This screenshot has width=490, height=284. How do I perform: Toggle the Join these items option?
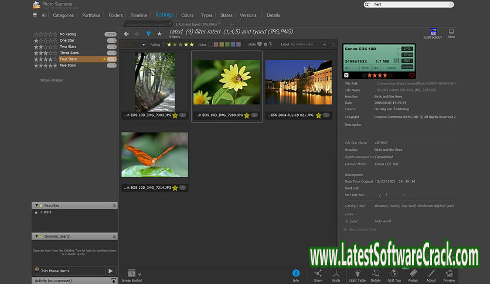coord(37,271)
